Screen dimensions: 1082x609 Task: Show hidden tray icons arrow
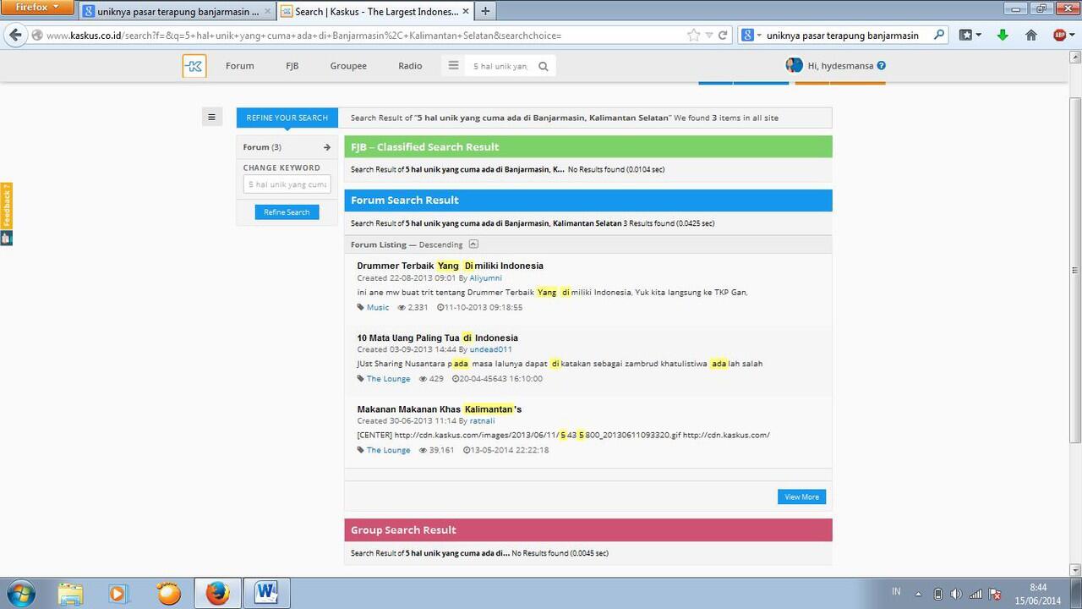[x=919, y=594]
